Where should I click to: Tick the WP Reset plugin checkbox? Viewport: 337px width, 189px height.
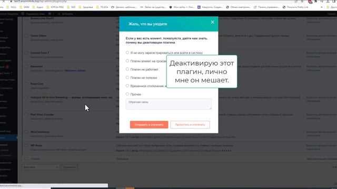click(x=26, y=145)
